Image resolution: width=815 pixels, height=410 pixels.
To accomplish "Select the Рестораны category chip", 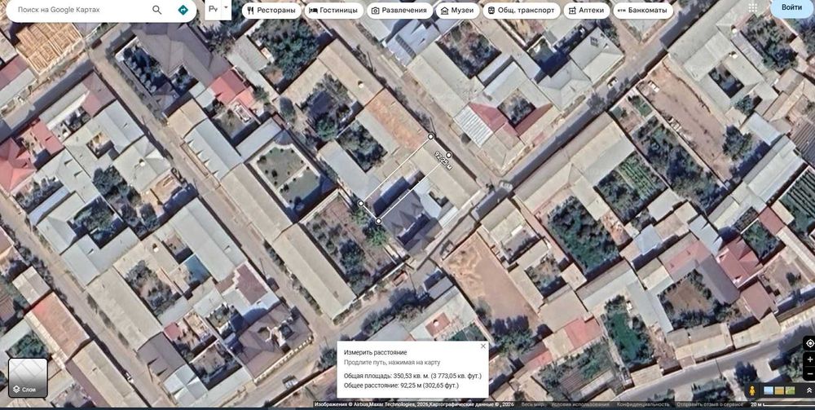I will (271, 11).
